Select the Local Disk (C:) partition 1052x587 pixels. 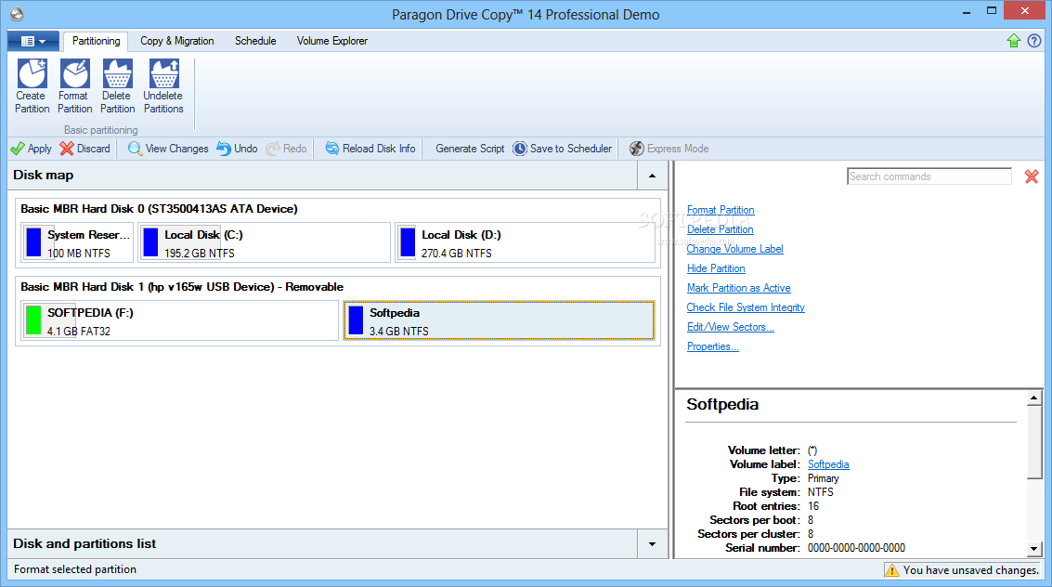coord(265,242)
